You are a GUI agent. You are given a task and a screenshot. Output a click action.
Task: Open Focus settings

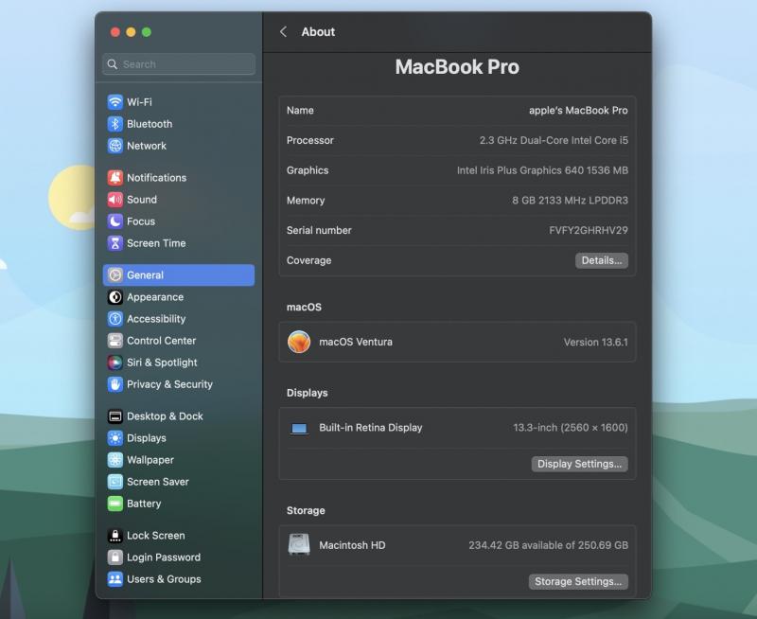click(179, 221)
